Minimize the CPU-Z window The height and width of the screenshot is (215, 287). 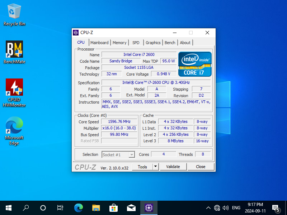point(175,33)
